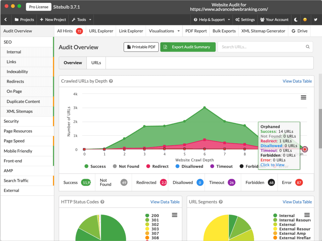This screenshot has width=322, height=241.
Task: Click help icon beside URL Segments
Action: 220,202
